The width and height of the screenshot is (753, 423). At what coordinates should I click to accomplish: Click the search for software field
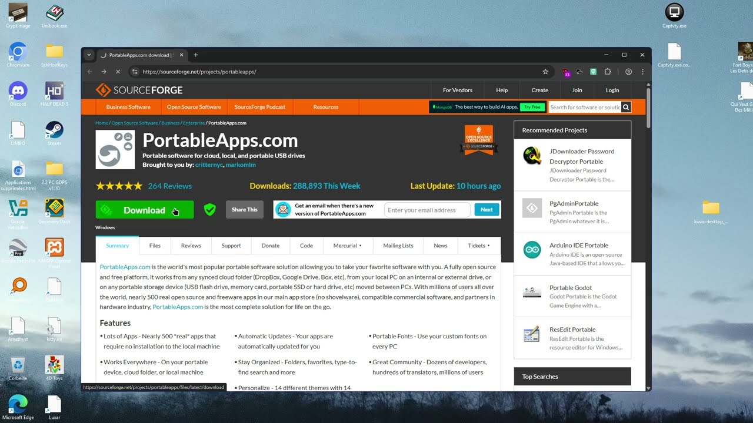(x=585, y=107)
